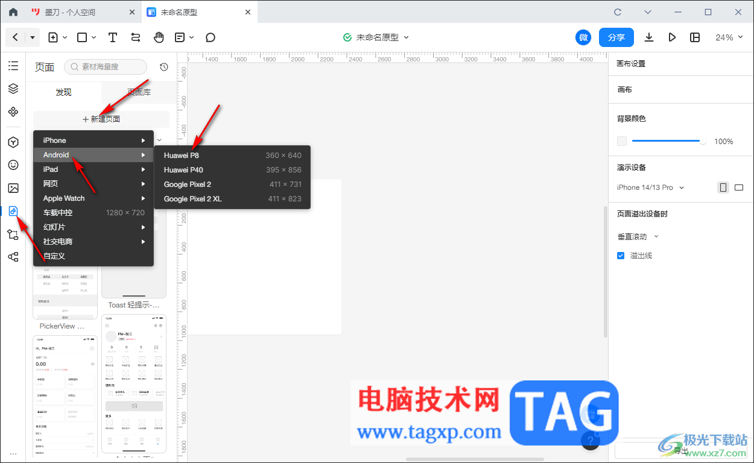Select the connector line tool
The width and height of the screenshot is (754, 463).
coord(136,37)
